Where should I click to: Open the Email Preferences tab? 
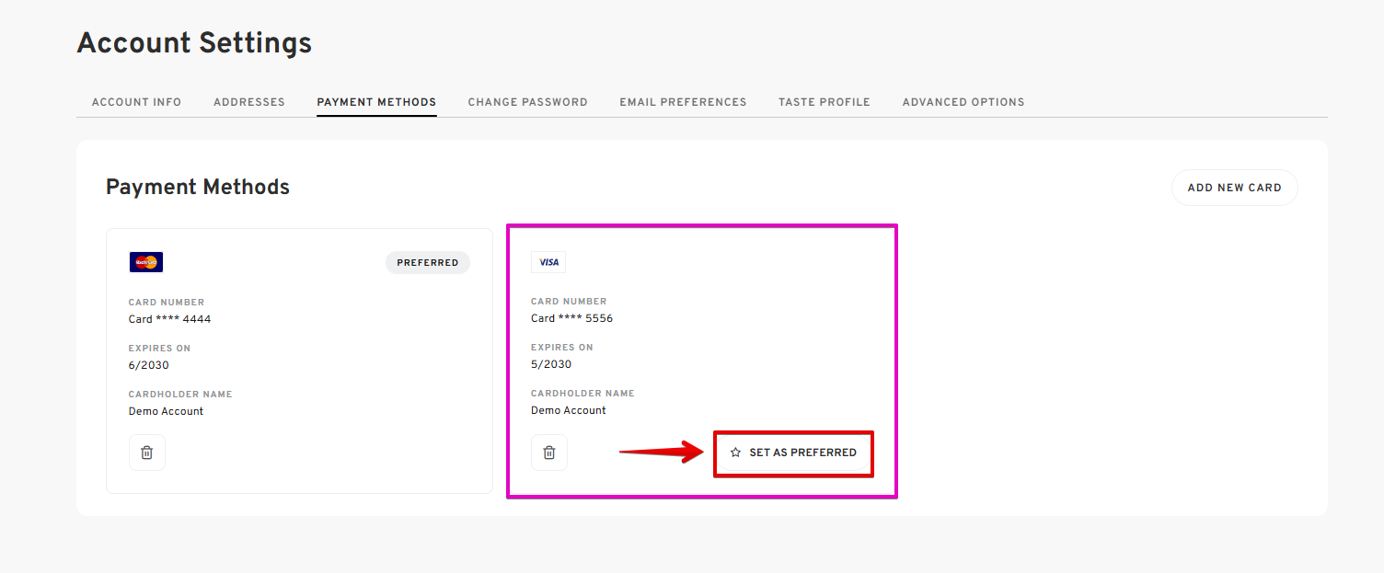683,102
